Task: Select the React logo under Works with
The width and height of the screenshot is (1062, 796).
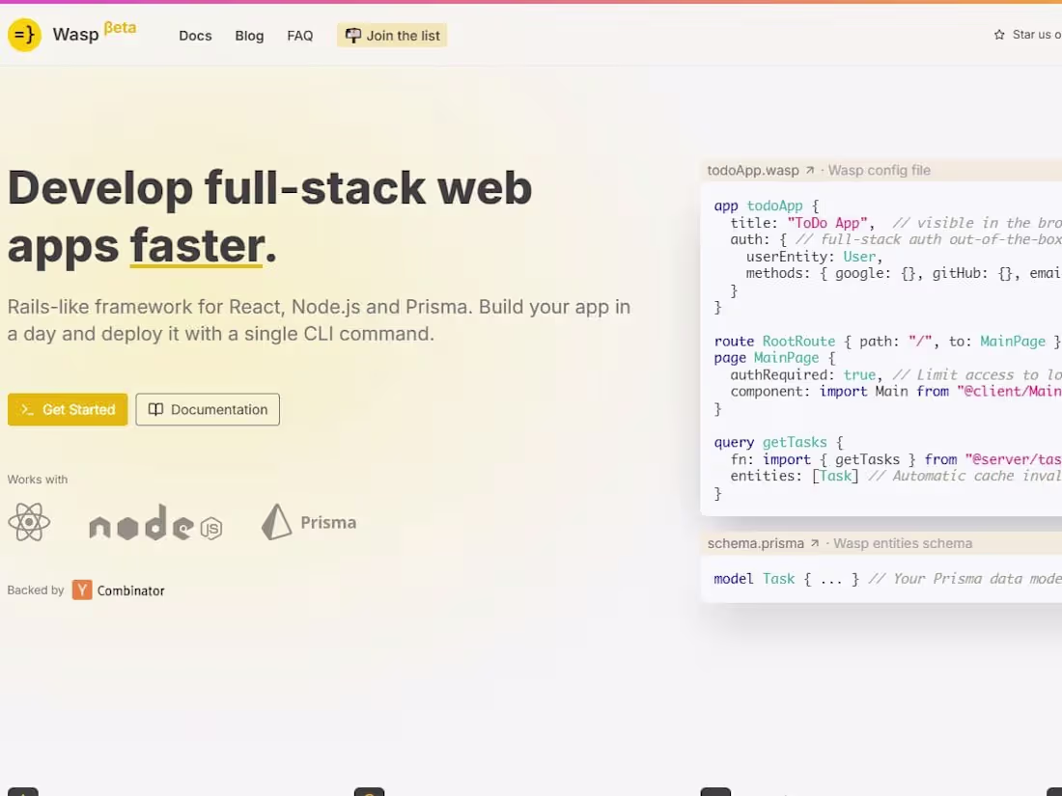Action: pyautogui.click(x=30, y=522)
